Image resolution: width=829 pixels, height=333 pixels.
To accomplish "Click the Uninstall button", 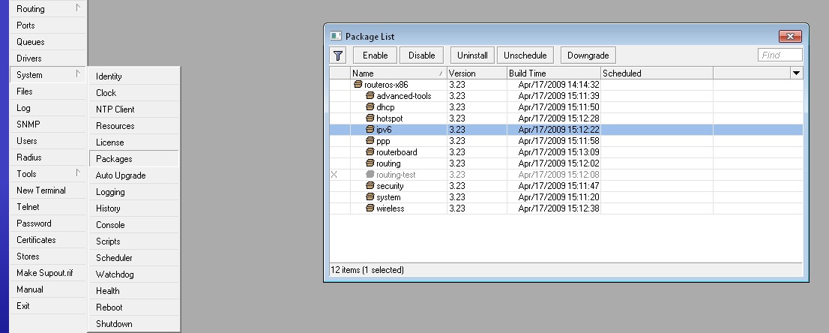I will (472, 55).
